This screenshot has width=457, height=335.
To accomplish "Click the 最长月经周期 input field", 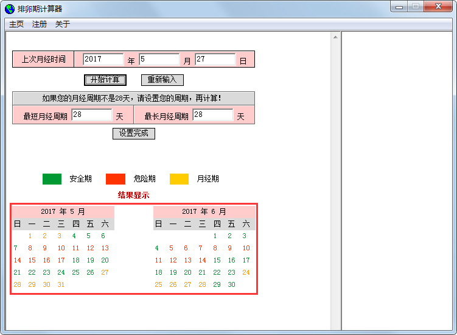I will coord(212,115).
